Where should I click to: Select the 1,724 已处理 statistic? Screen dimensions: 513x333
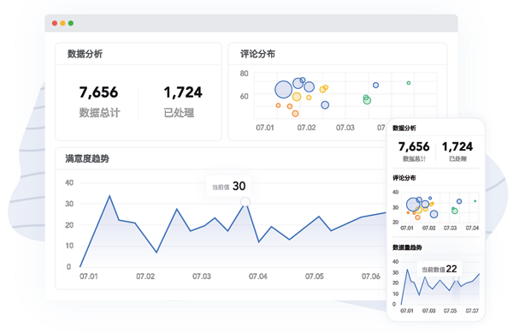click(x=183, y=102)
